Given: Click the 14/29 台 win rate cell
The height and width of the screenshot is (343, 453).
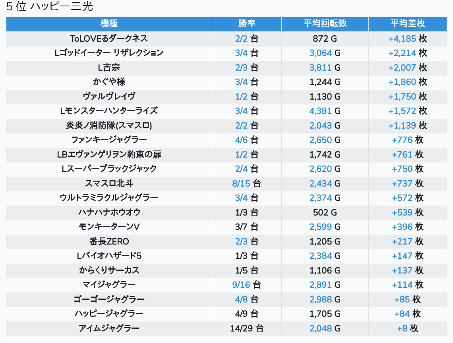Looking at the screenshot, I should click(x=247, y=329).
